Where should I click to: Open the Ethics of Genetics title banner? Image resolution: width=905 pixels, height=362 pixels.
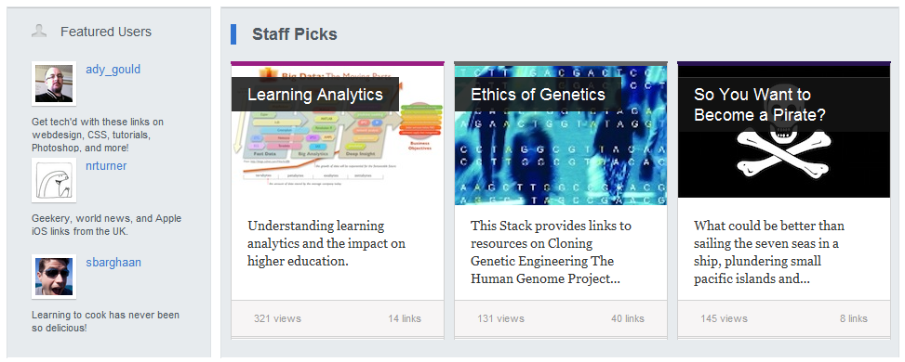(x=538, y=95)
